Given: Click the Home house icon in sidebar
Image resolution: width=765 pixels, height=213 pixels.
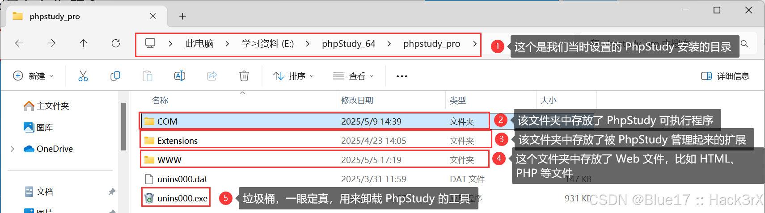Looking at the screenshot, I should [x=29, y=106].
